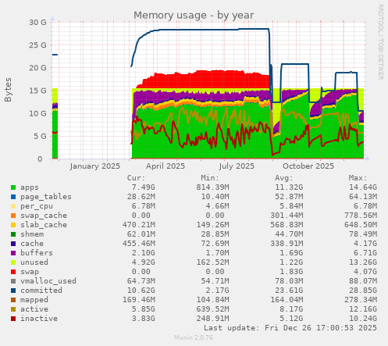Click the apps max value 14.64G
The width and height of the screenshot is (388, 346).
pos(363,187)
